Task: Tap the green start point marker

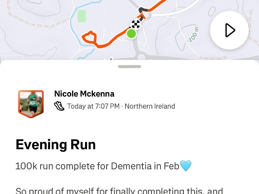Action: 131,34
